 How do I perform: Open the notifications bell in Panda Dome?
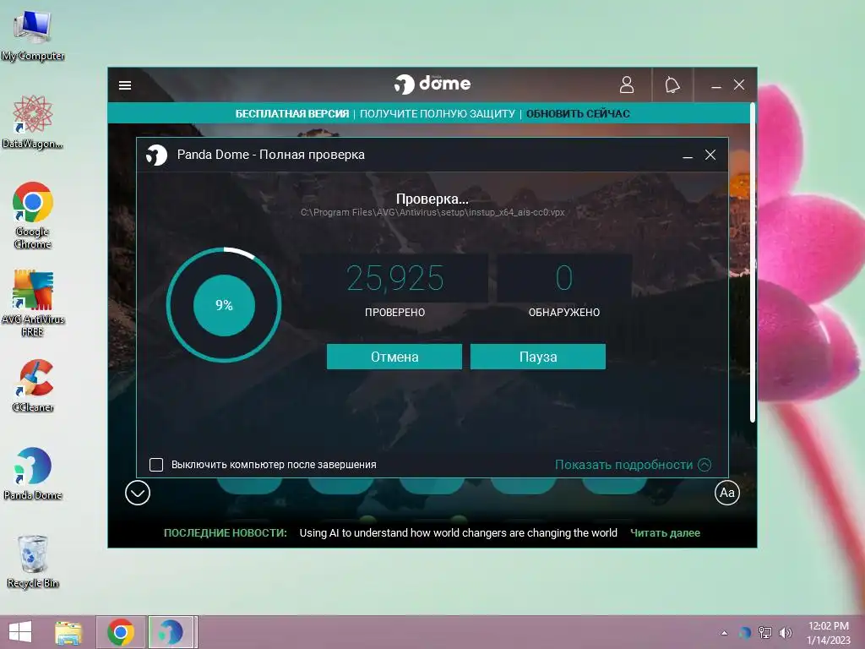coord(672,85)
